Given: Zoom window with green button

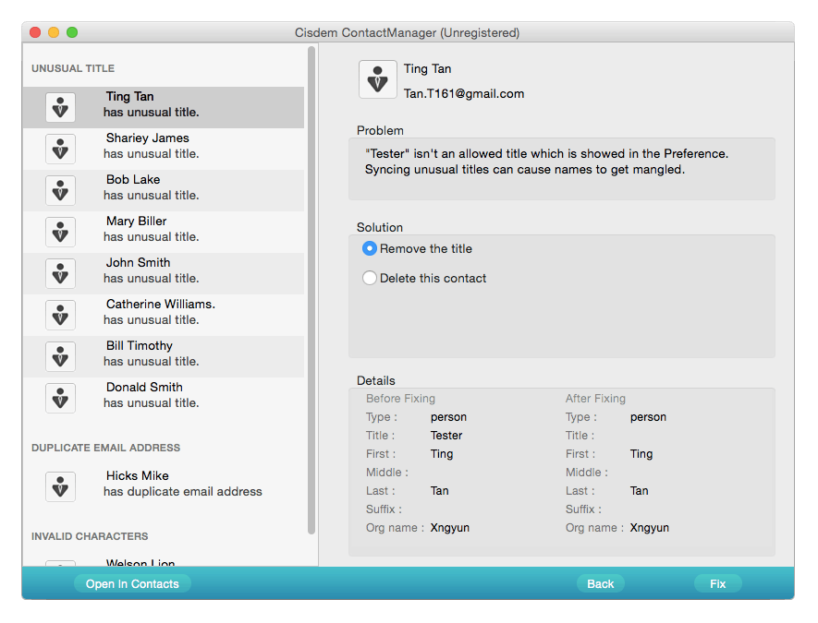Looking at the screenshot, I should [x=72, y=32].
